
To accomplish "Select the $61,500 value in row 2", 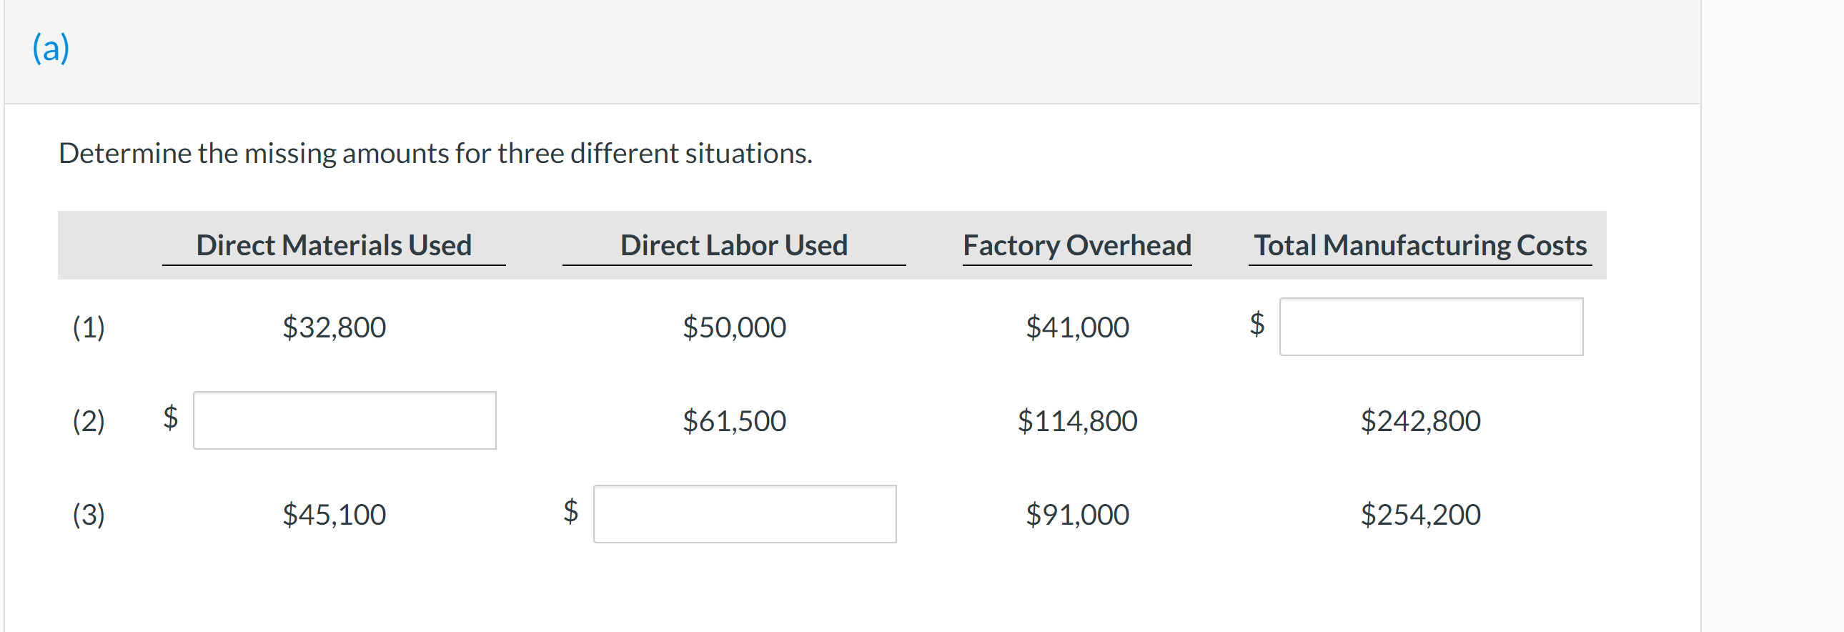I will pos(735,421).
